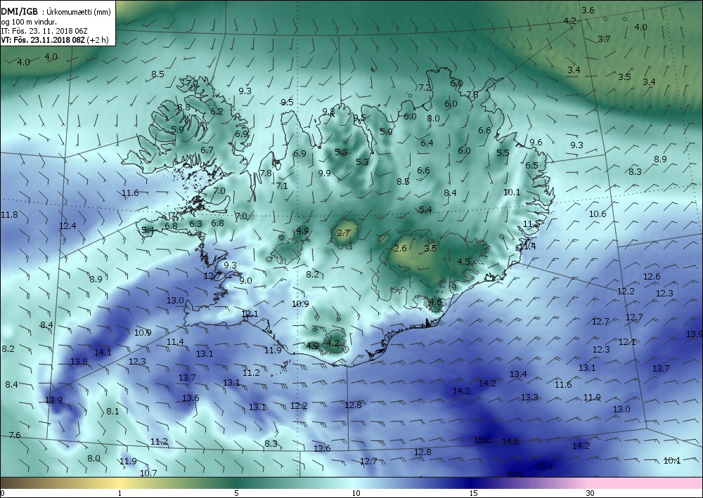Click the 30 label on the color scale
Screen dimensions: 703x498
(590, 493)
